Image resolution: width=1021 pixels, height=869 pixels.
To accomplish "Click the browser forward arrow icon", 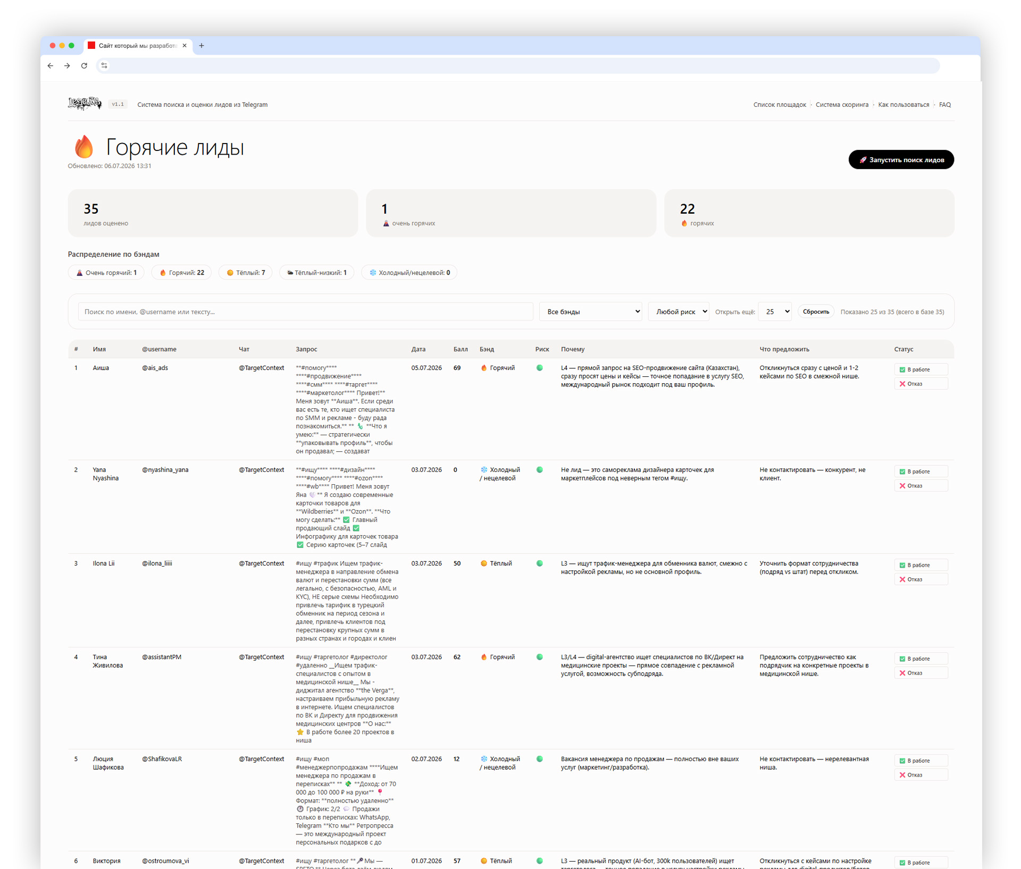I will [x=67, y=66].
